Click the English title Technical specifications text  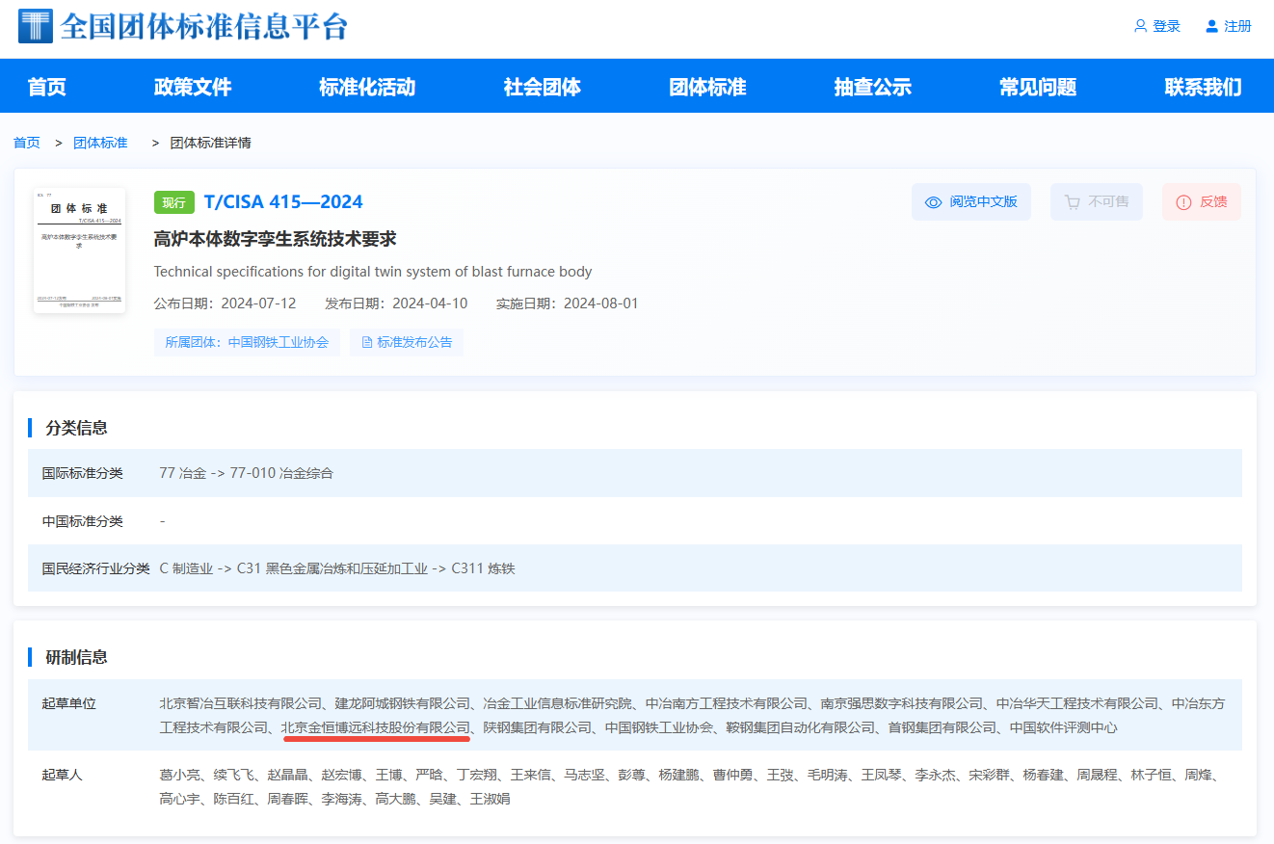[x=373, y=272]
